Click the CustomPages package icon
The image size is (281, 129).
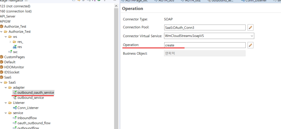pyautogui.click(x=2, y=57)
